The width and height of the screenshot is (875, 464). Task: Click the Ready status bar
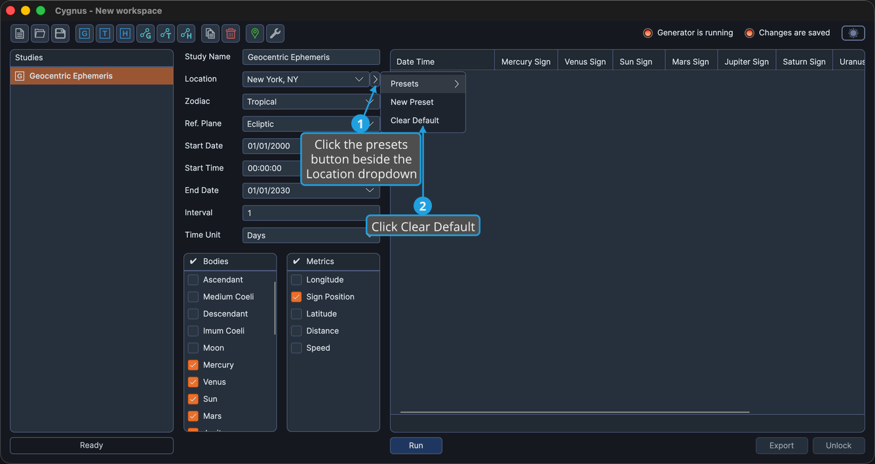pos(92,446)
